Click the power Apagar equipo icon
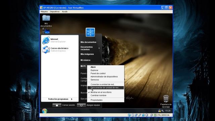The height and width of the screenshot is (121, 215). pos(81,105)
